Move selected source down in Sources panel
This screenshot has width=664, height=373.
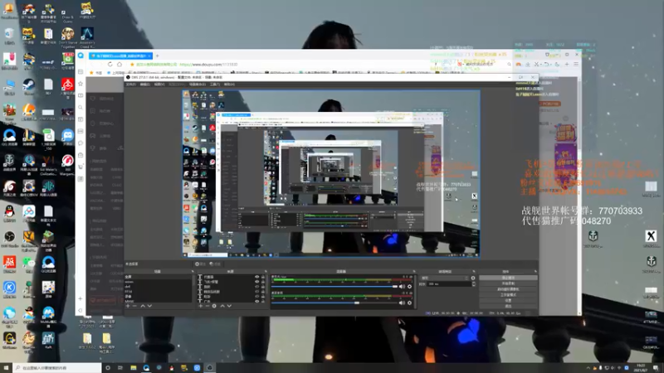click(x=229, y=306)
